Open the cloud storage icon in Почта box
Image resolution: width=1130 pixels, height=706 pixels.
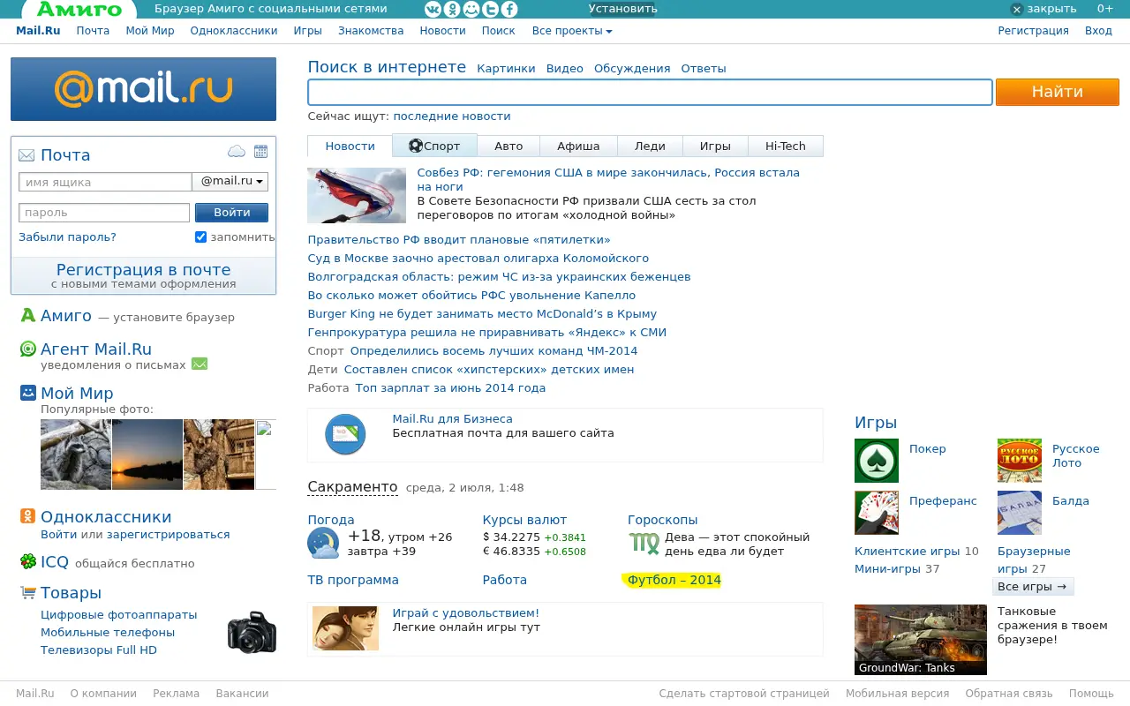(237, 152)
